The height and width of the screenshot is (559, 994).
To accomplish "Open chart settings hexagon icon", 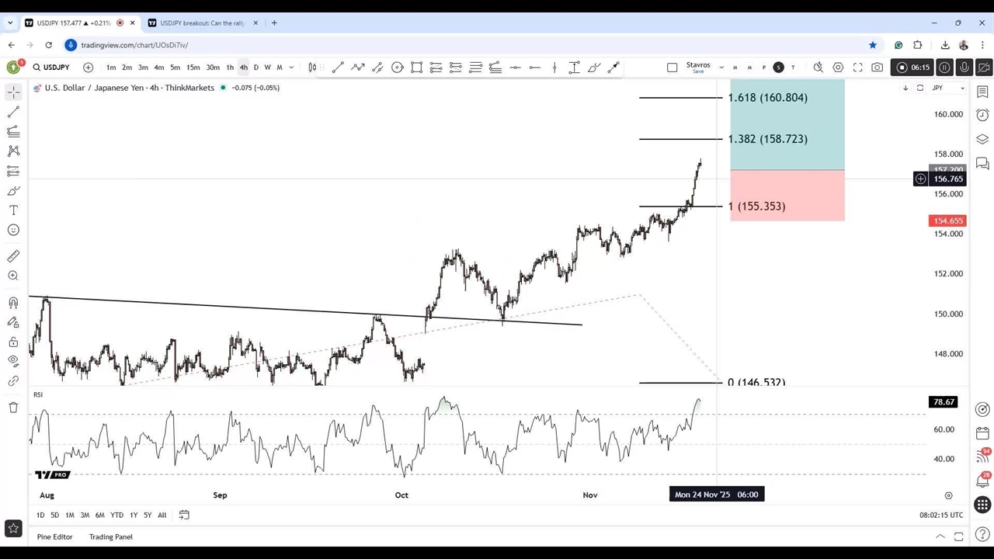I will point(838,68).
